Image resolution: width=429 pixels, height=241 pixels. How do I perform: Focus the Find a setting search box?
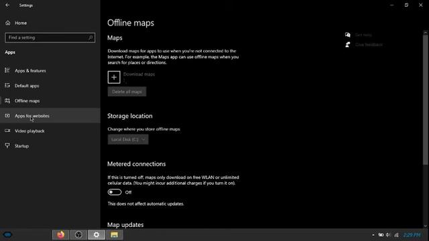click(50, 37)
